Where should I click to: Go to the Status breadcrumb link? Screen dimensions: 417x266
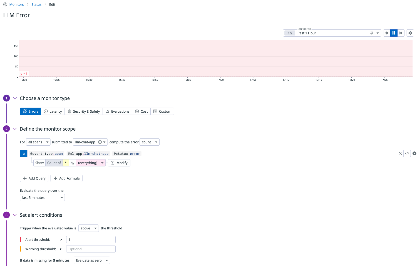36,4
